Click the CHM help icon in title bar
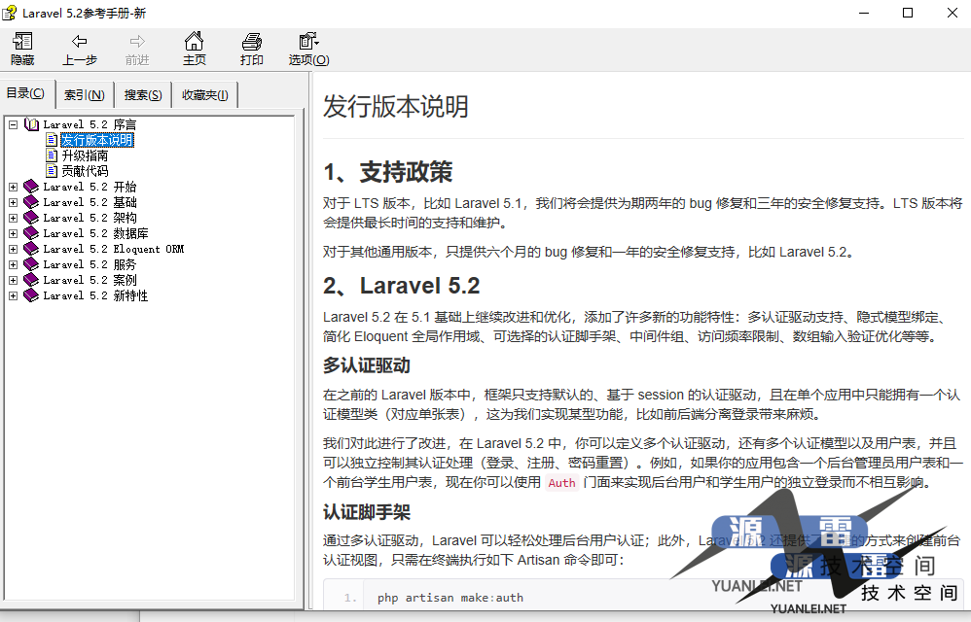This screenshot has width=971, height=622. [10, 13]
